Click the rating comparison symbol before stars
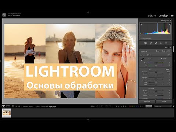Image resolution: width=176 pixels, height=132 pixels. point(114,106)
